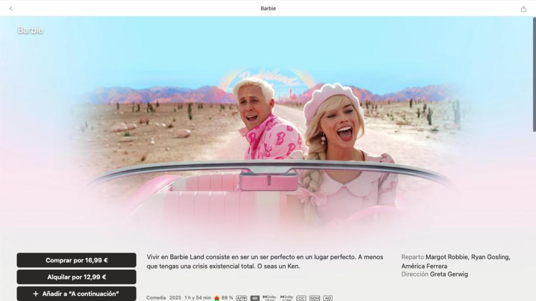The height and width of the screenshot is (301, 536).
Task: Click the Rotten Tomatoes tomato icon
Action: [x=216, y=298]
